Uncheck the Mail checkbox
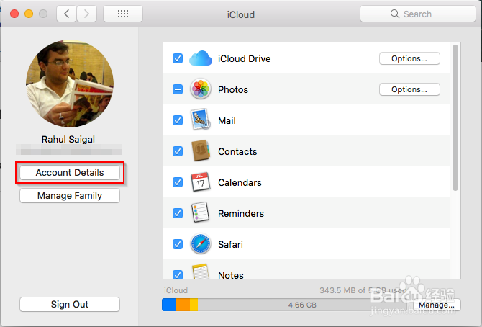The image size is (482, 327). coord(178,120)
